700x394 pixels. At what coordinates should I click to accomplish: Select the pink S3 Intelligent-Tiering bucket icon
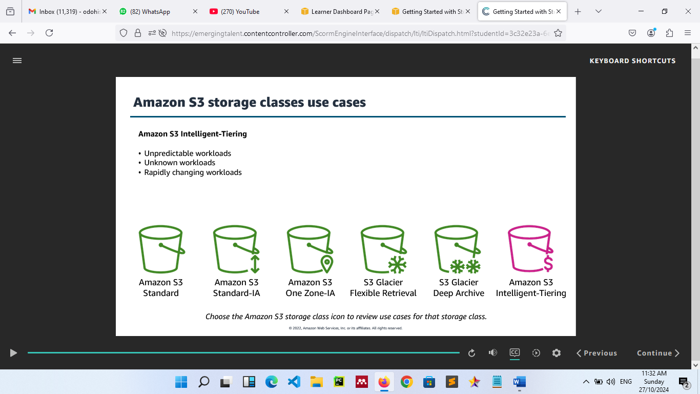click(530, 249)
